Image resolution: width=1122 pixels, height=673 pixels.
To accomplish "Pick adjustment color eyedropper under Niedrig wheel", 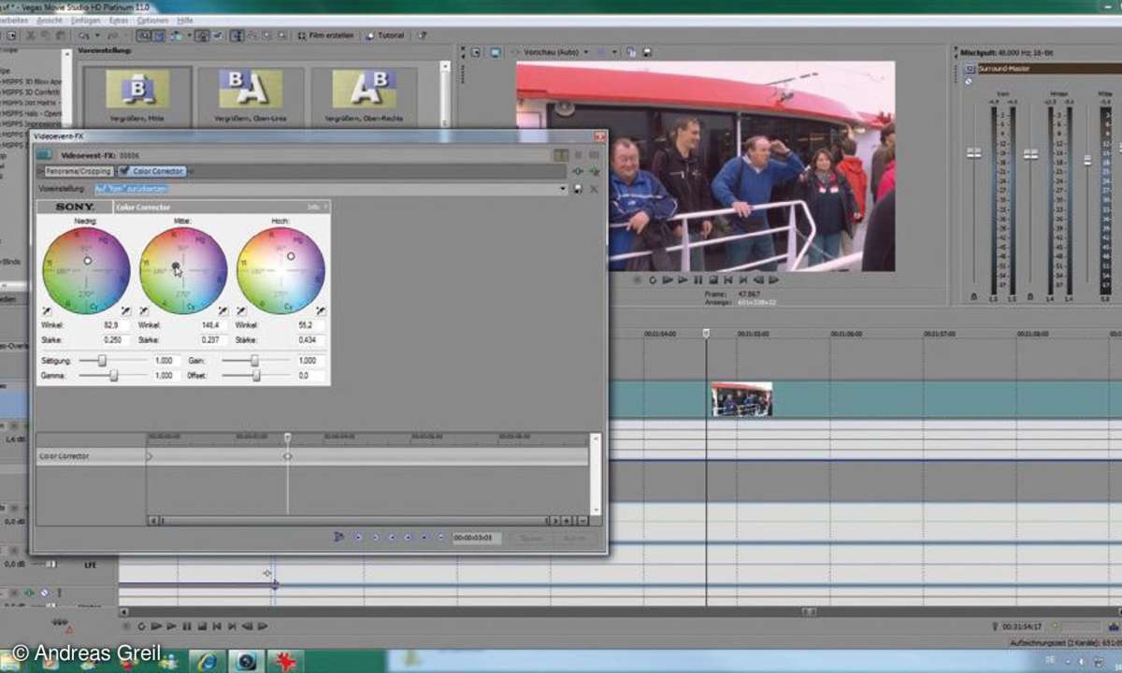I will 124,309.
